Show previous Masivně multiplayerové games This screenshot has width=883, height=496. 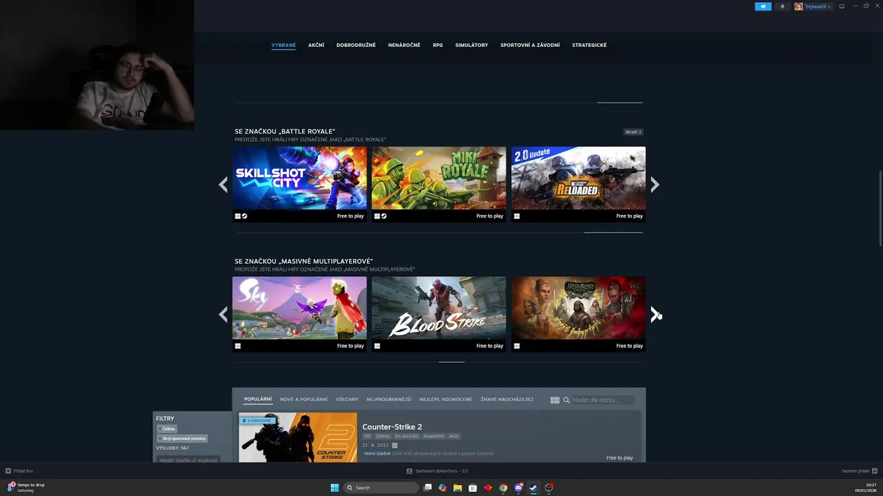[x=223, y=315]
